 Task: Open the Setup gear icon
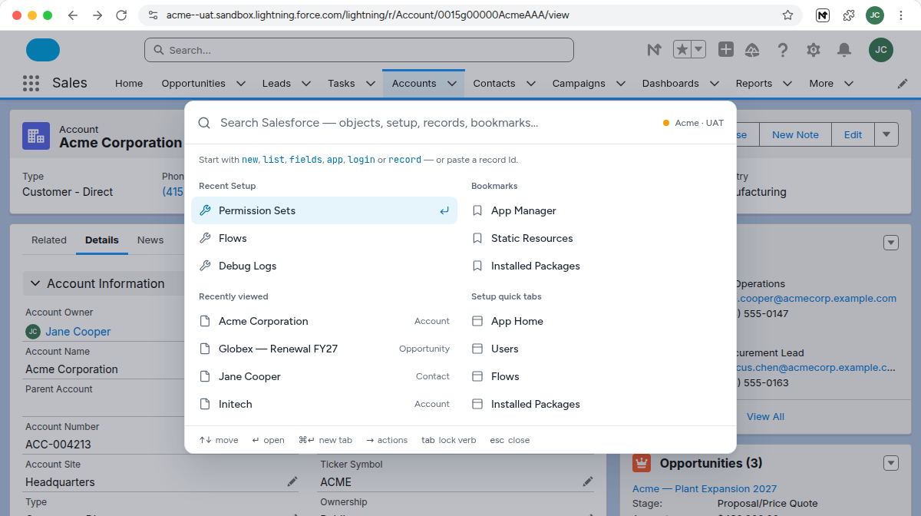tap(814, 50)
